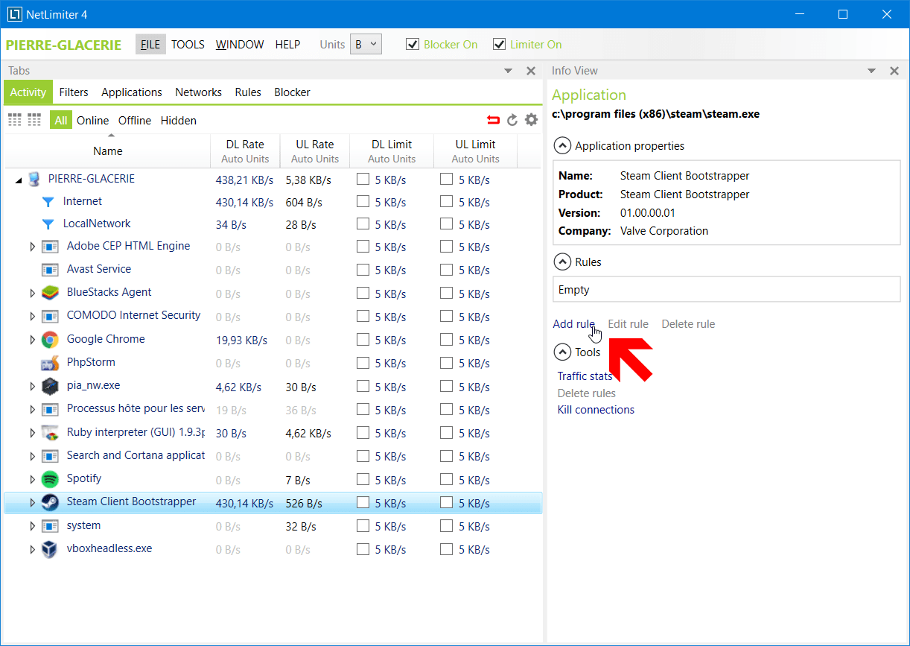Show only Online applications
This screenshot has height=646, width=910.
[x=92, y=121]
